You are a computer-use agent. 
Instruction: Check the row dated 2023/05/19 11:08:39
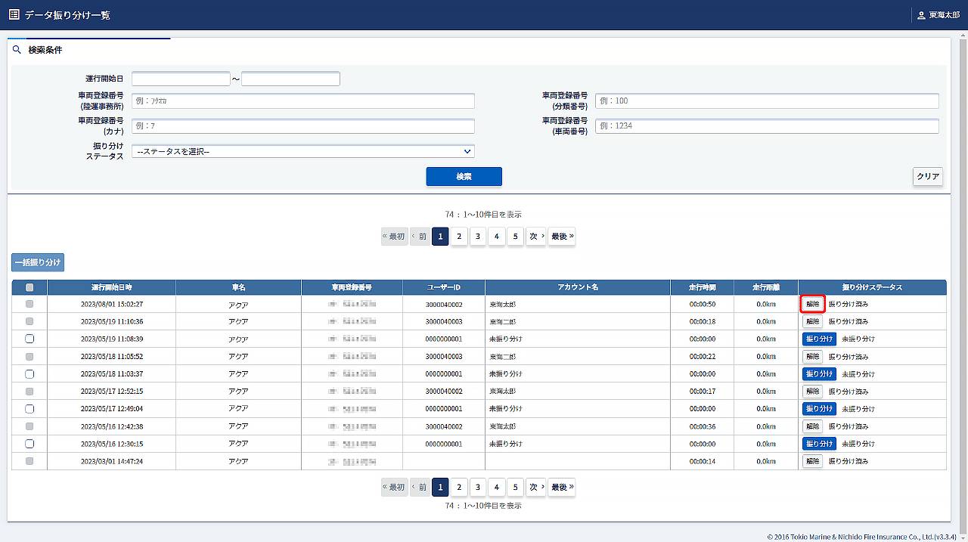pyautogui.click(x=29, y=339)
